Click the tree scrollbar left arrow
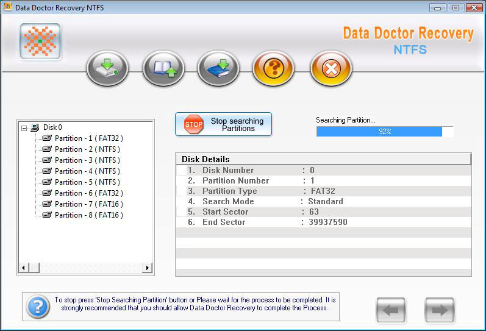The width and height of the screenshot is (486, 331). click(x=24, y=268)
